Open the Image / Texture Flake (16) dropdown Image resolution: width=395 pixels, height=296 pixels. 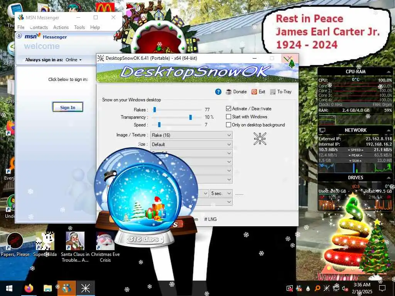pyautogui.click(x=191, y=135)
